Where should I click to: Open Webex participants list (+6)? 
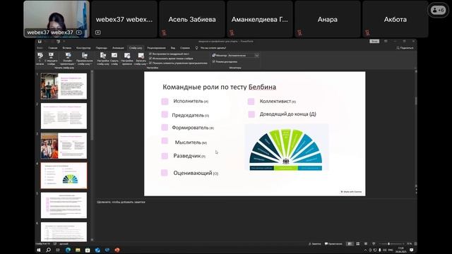[438, 11]
